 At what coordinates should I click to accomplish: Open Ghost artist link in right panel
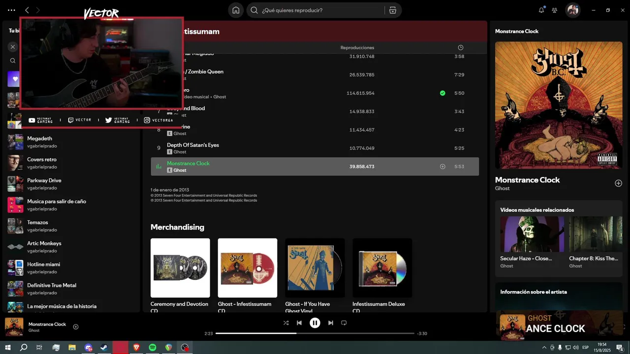(x=502, y=188)
